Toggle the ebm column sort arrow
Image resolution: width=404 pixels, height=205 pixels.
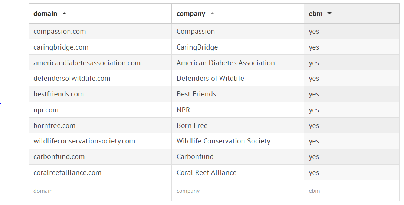coord(329,14)
